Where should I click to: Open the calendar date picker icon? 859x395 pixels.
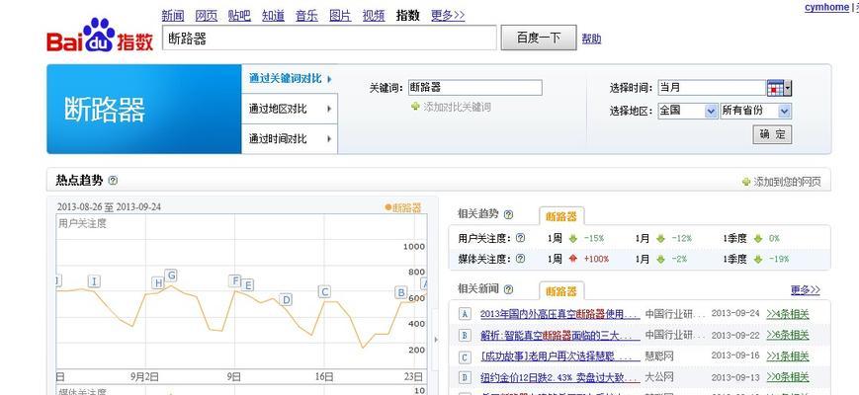click(x=775, y=88)
